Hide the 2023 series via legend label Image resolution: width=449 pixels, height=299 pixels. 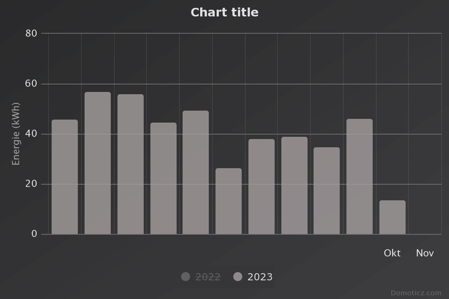click(x=260, y=277)
